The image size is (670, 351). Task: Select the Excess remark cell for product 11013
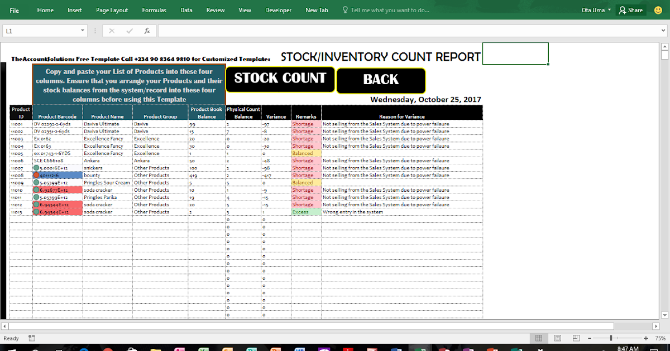[306, 212]
